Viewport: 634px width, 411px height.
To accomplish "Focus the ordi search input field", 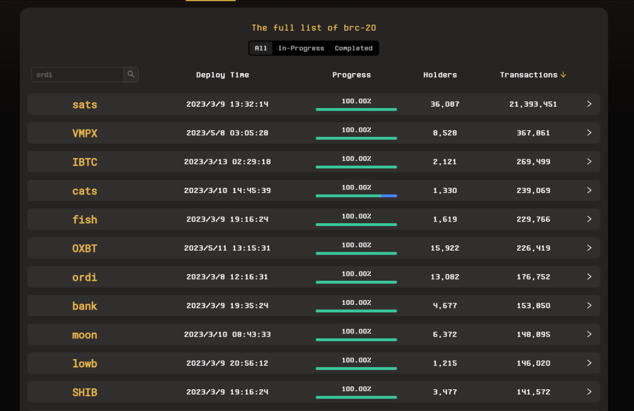I will [78, 75].
